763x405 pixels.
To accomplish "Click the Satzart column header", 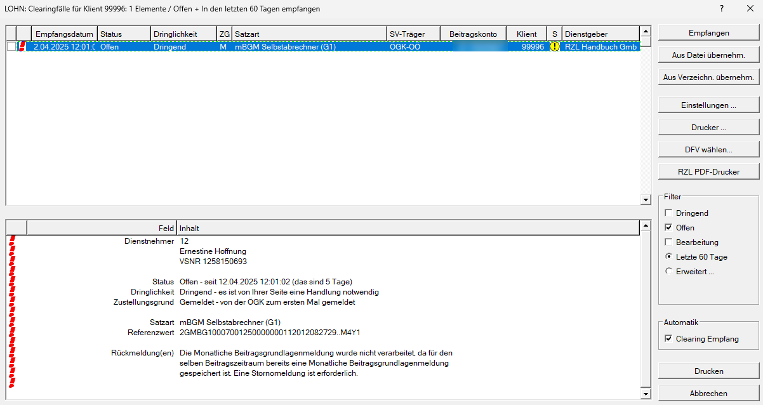I will coord(309,34).
